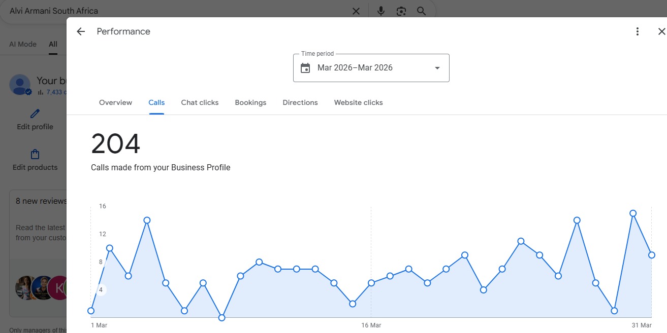
Task: Click the Edit profile pencil icon
Action: (x=35, y=114)
